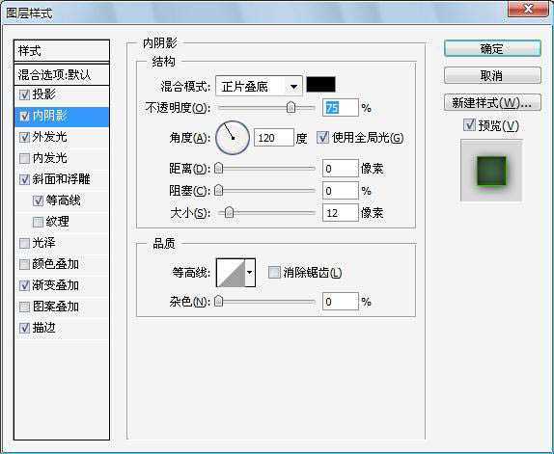Screen dimensions: 554x454
Task: Enable the 颜色叠加 color overlay checkbox
Action: [24, 264]
